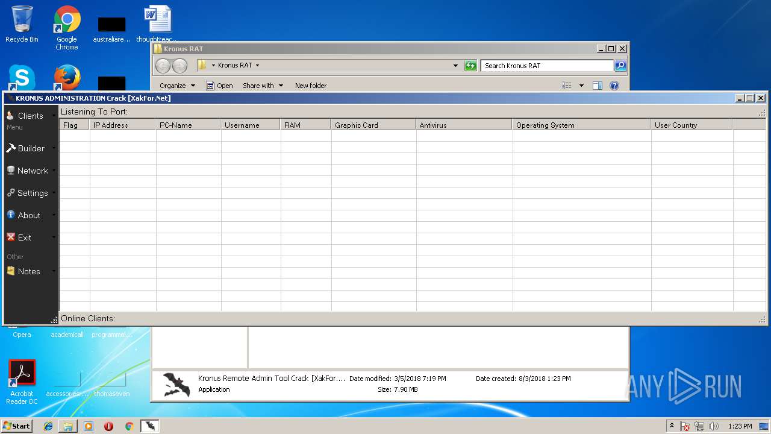The image size is (771, 434).
Task: Click the Operating System column header
Action: [x=582, y=125]
